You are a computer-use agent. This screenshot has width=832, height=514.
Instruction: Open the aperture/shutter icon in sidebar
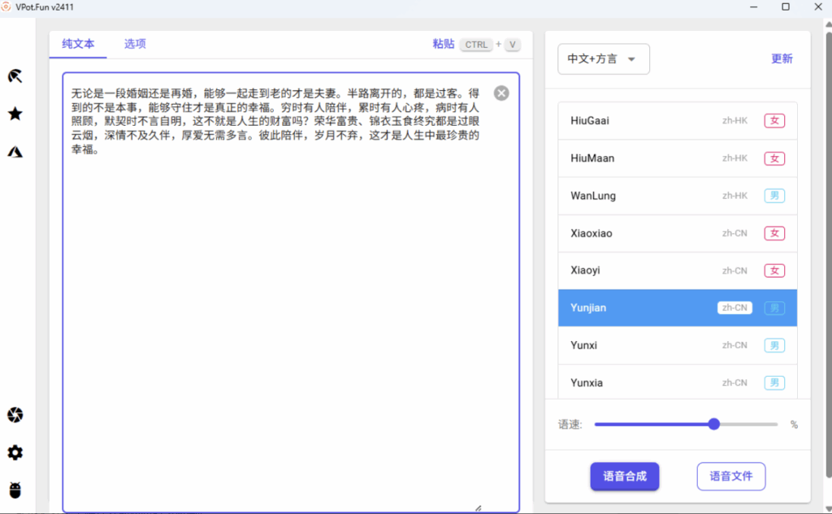(15, 415)
